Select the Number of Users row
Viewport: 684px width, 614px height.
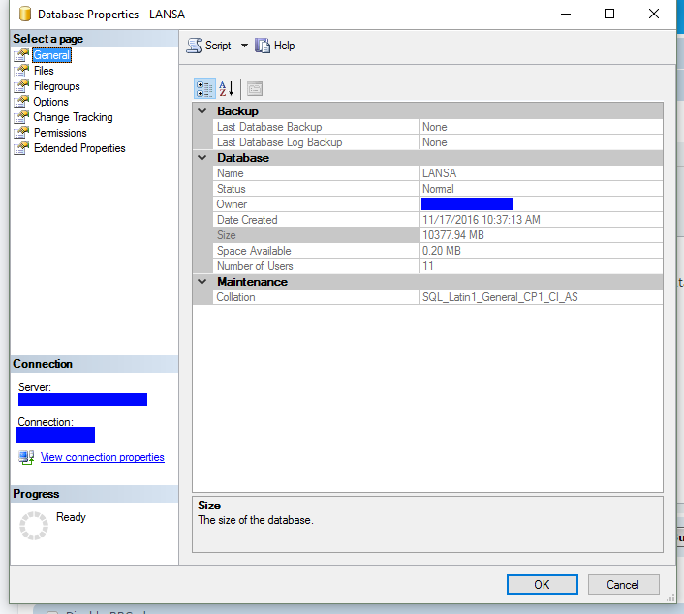(x=438, y=266)
